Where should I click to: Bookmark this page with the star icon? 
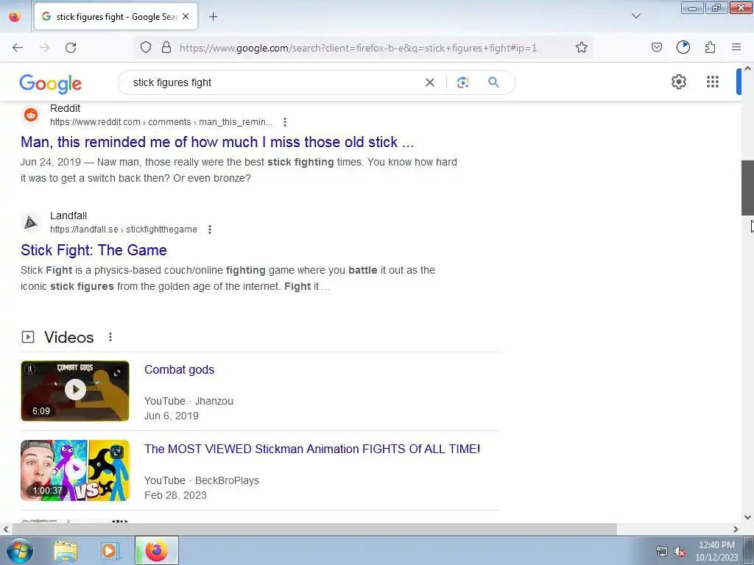[x=582, y=48]
